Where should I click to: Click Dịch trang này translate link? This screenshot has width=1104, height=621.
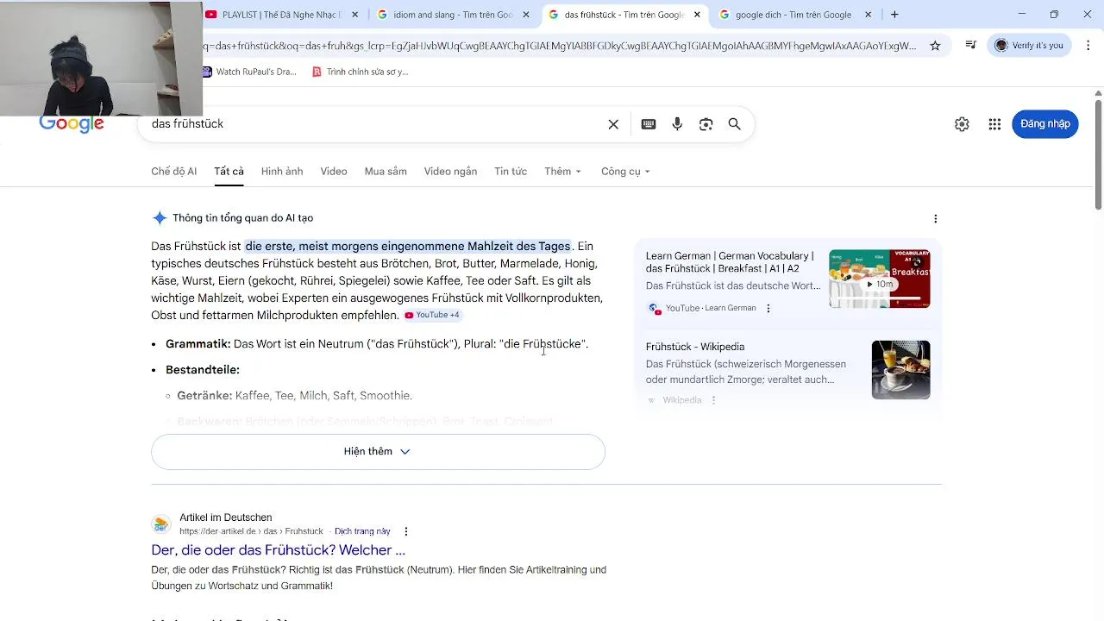click(362, 531)
